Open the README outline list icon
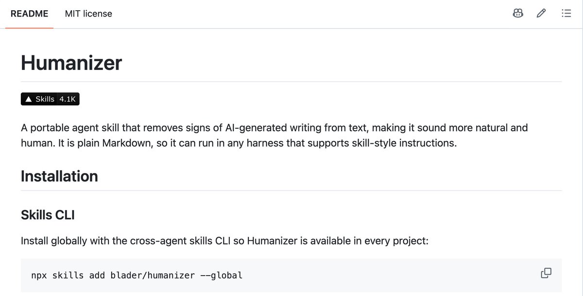The width and height of the screenshot is (583, 296). (566, 14)
